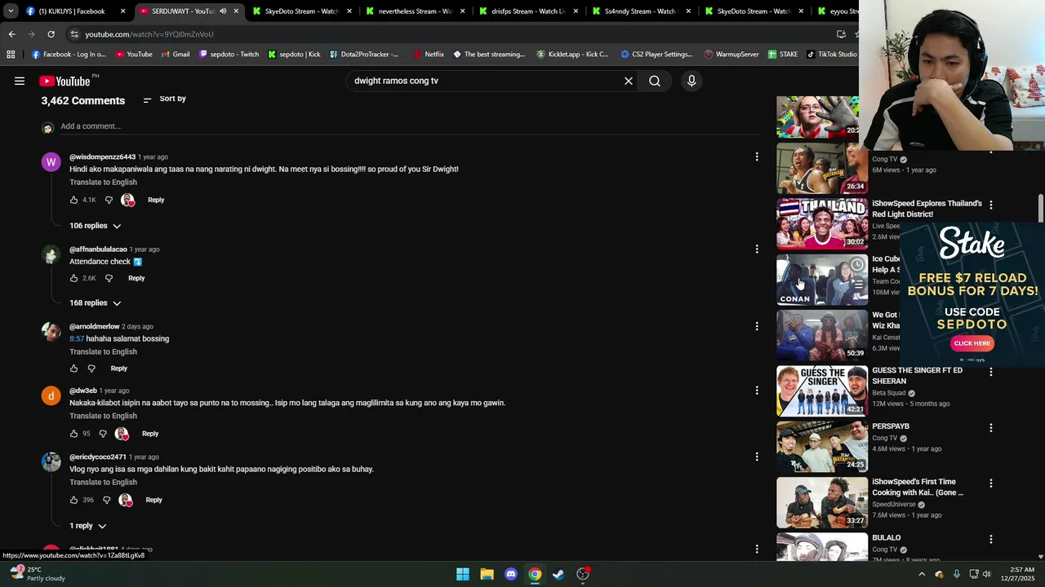The image size is (1045, 587).
Task: Open options menu for @dw3eb comment
Action: tap(757, 391)
